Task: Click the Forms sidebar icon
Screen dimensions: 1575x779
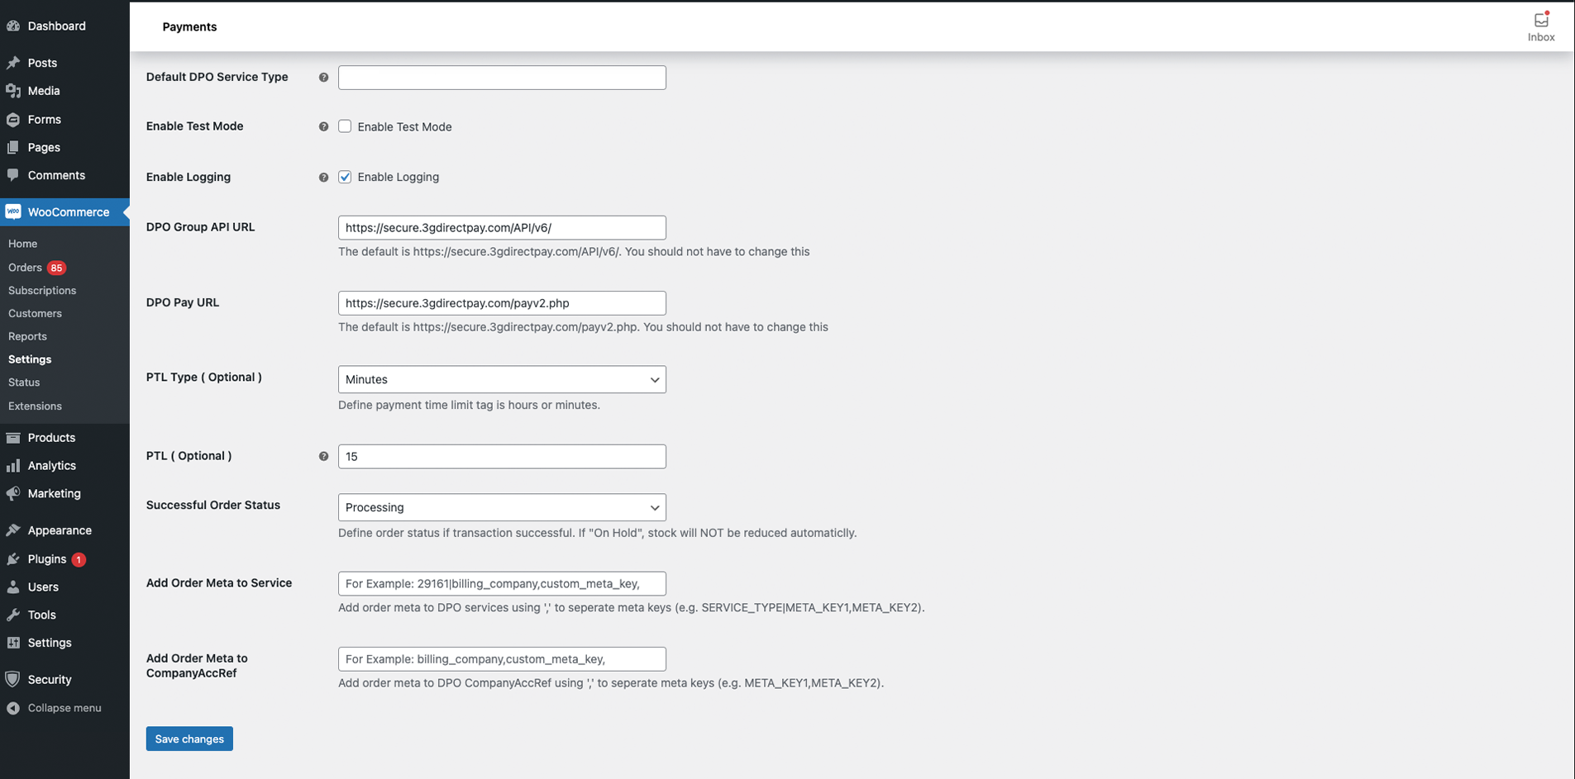Action: click(x=13, y=120)
